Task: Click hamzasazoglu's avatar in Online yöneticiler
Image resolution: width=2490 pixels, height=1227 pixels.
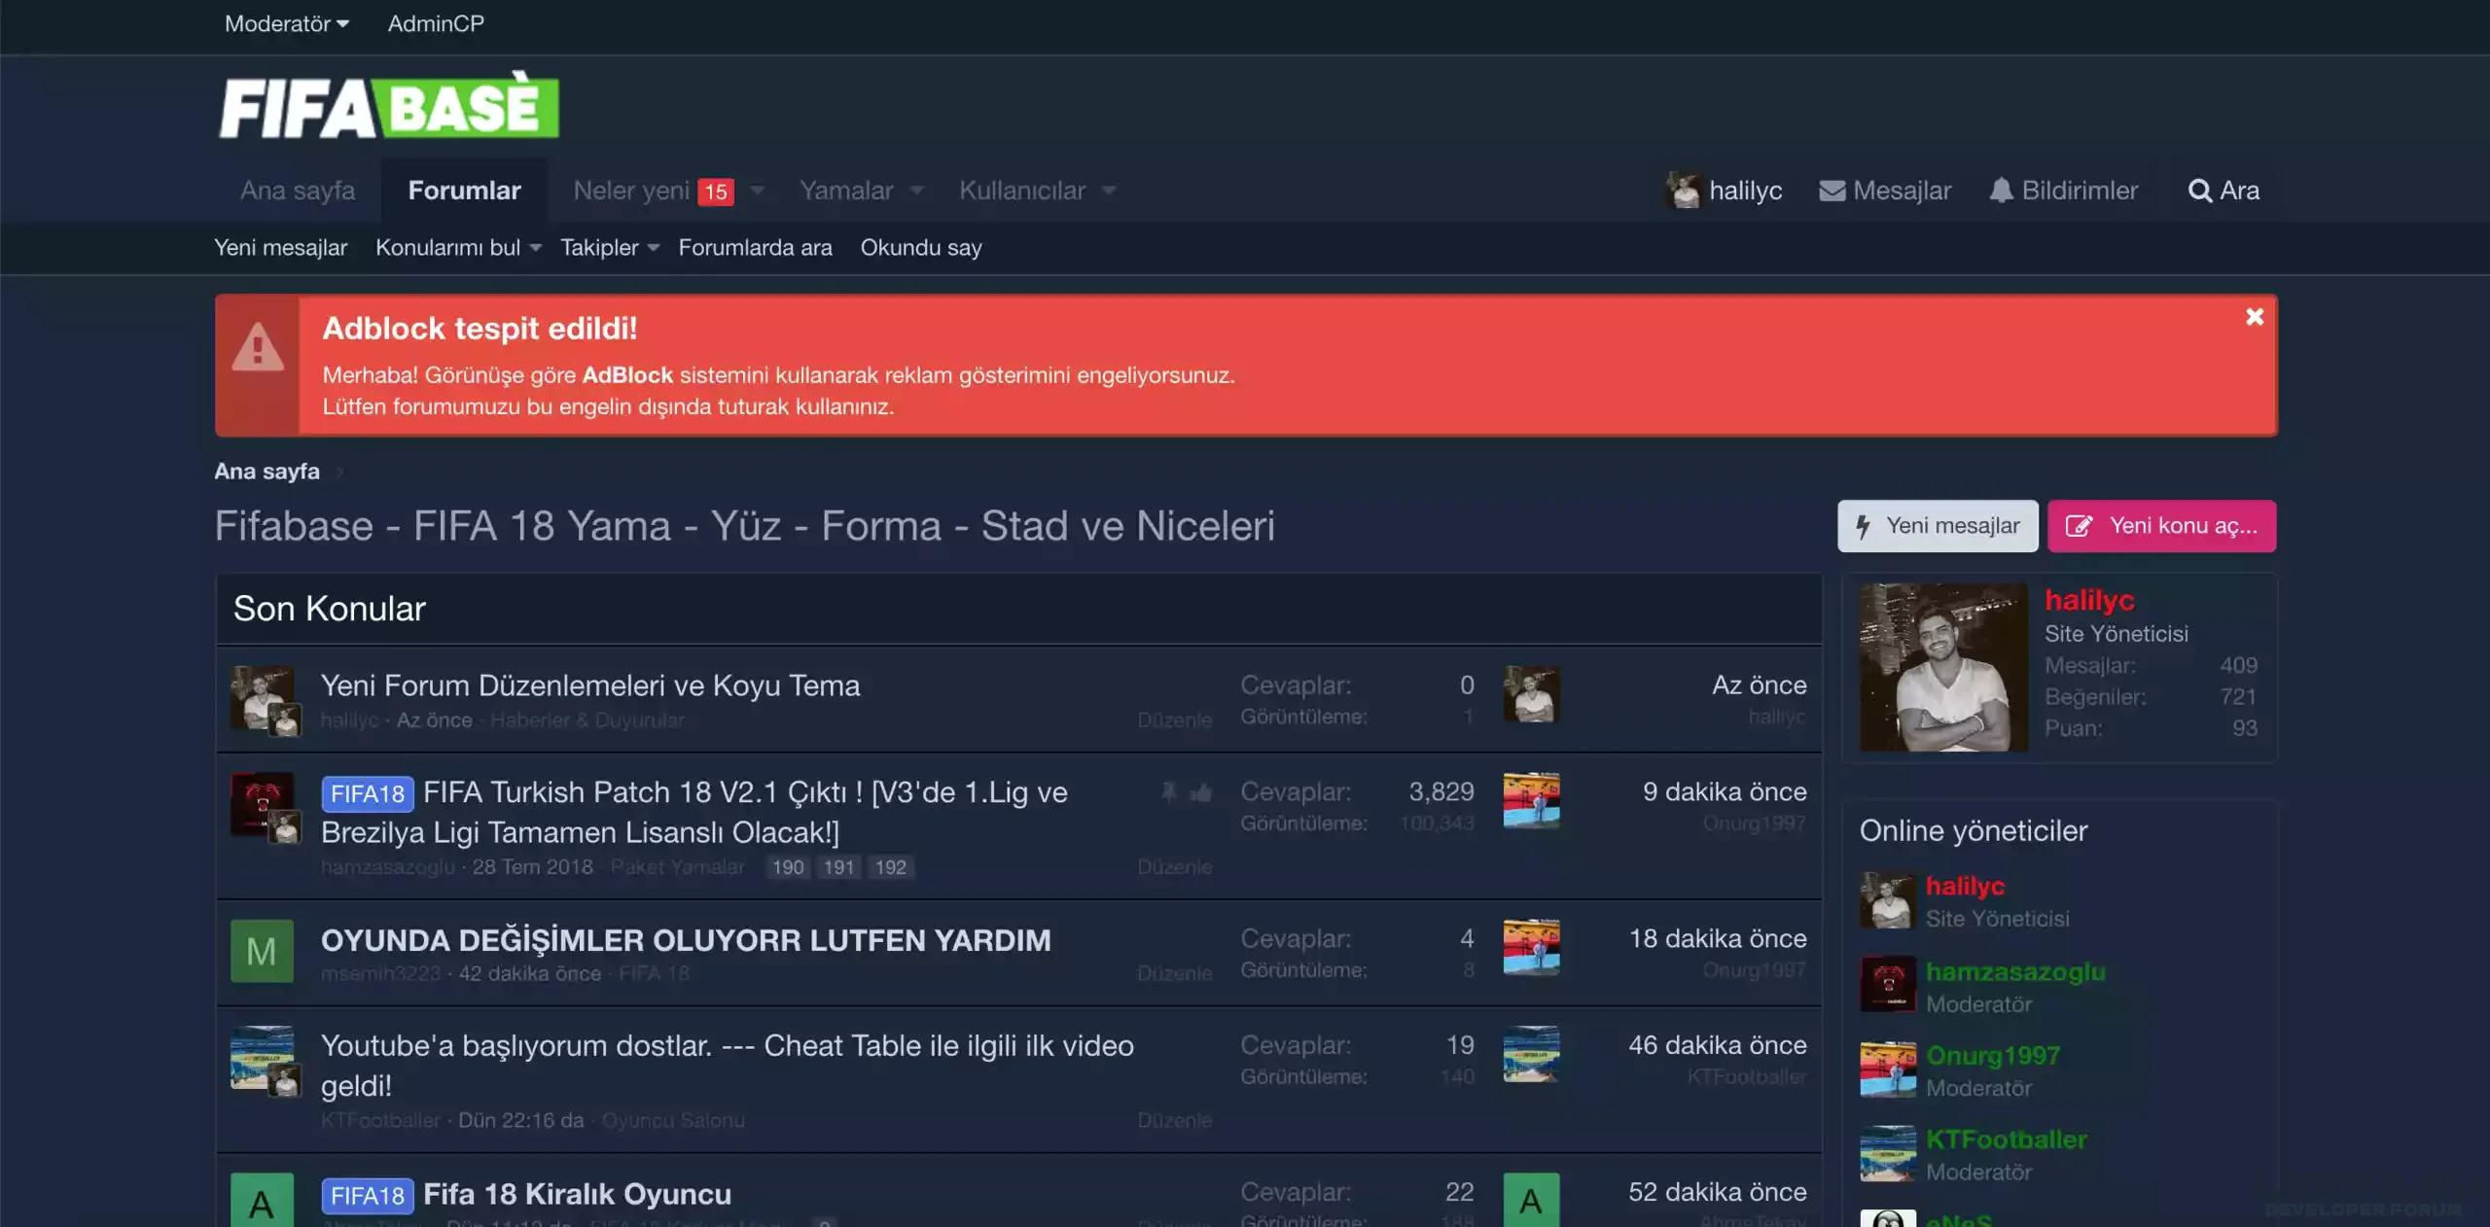Action: 1887,984
